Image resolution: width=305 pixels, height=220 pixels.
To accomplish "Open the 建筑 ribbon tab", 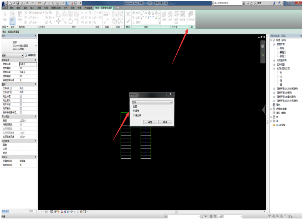I will tap(12, 8).
